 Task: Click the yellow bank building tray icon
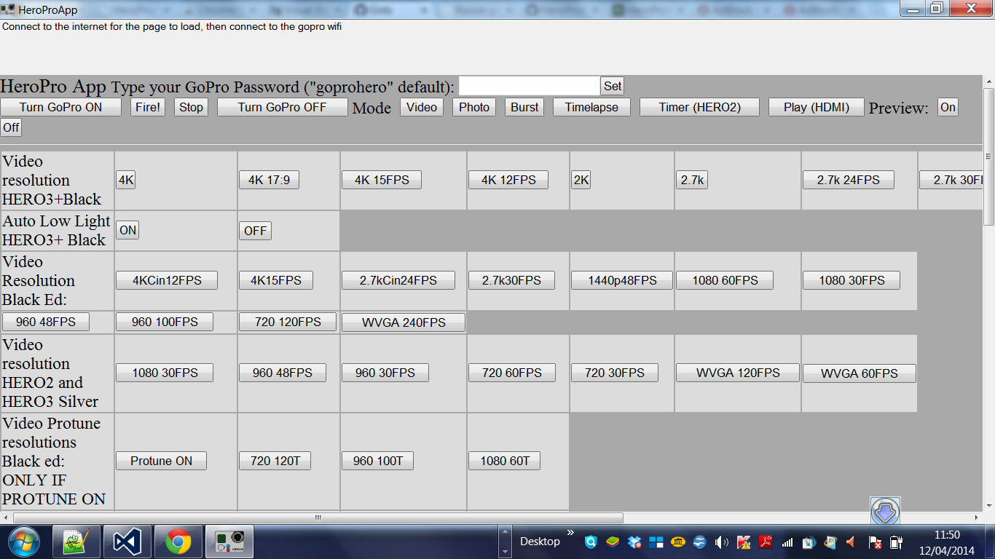(x=678, y=542)
